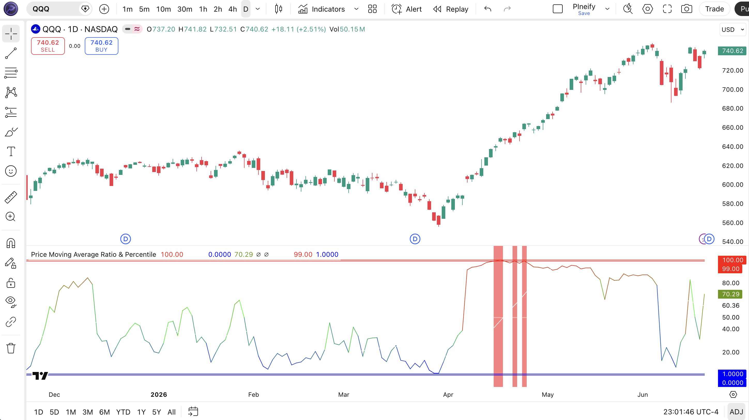
Task: Open timezone menu at 23:01:46 UTC-4
Action: (691, 412)
